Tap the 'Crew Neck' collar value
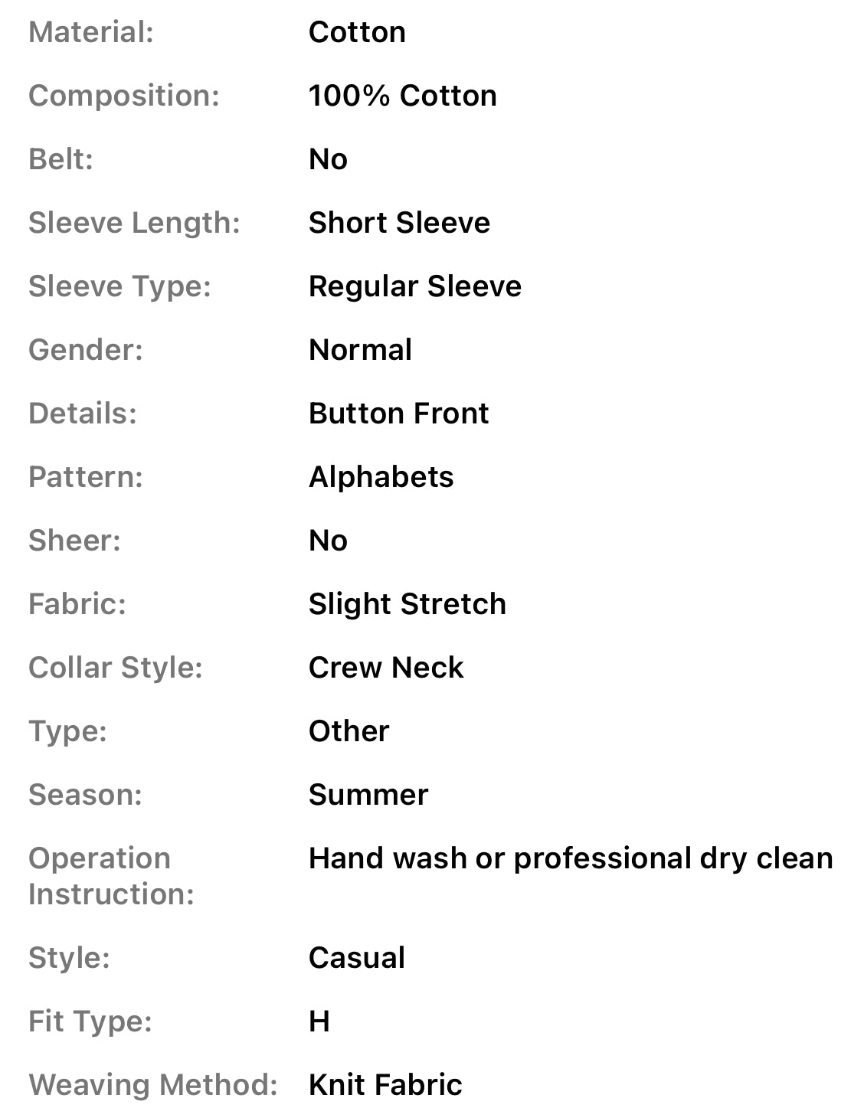 click(386, 668)
